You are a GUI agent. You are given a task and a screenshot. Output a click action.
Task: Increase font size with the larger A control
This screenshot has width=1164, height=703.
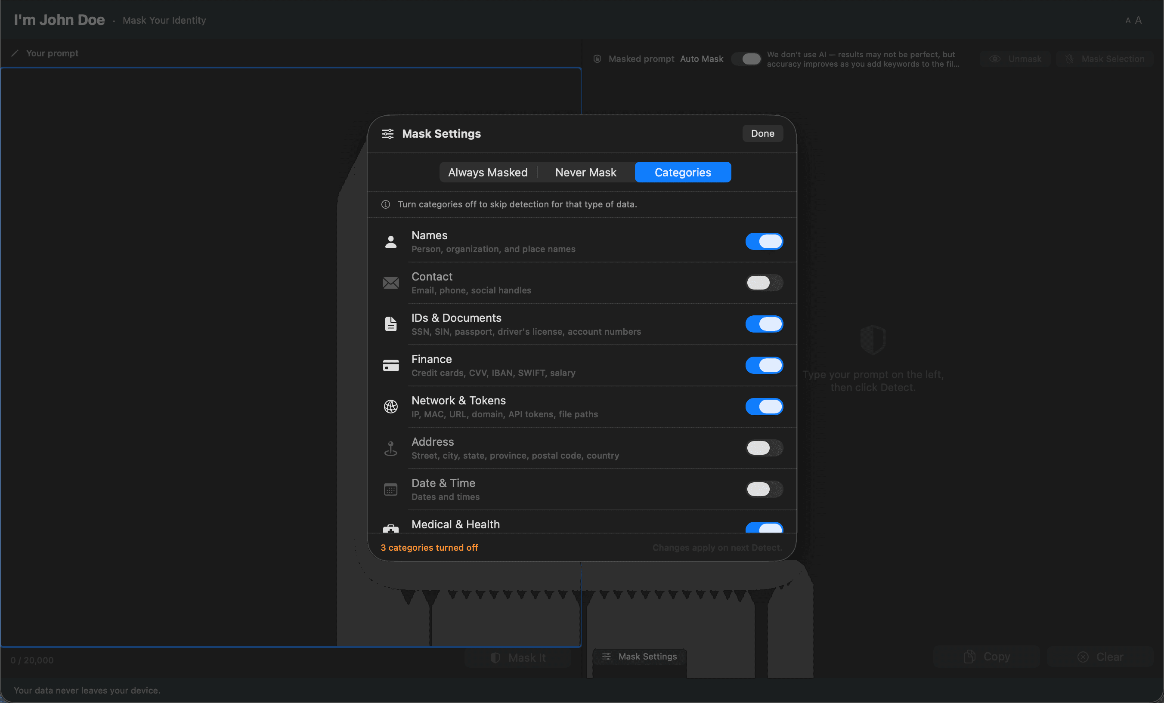[1139, 19]
